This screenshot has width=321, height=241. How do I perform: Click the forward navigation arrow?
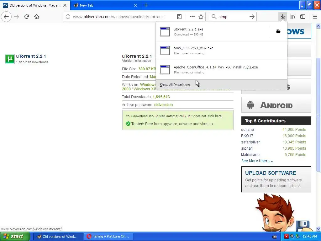point(17,17)
